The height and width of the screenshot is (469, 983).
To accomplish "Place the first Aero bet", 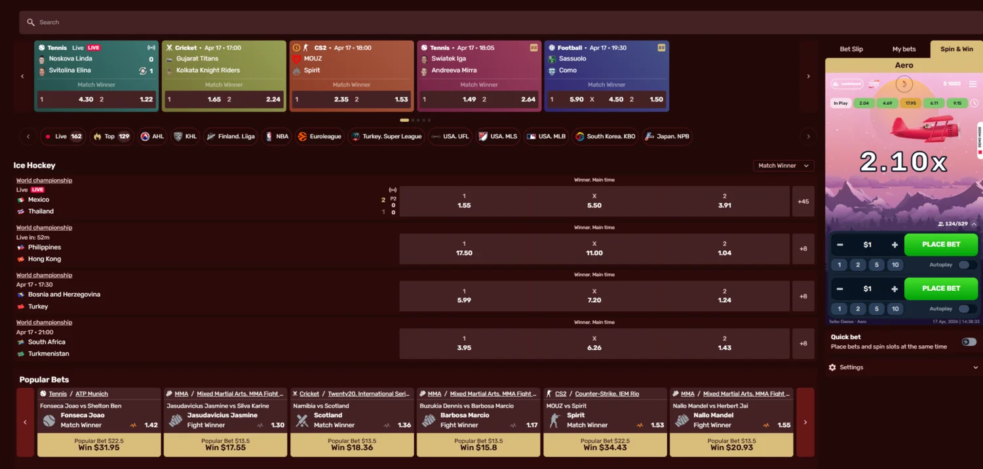I will pyautogui.click(x=941, y=245).
